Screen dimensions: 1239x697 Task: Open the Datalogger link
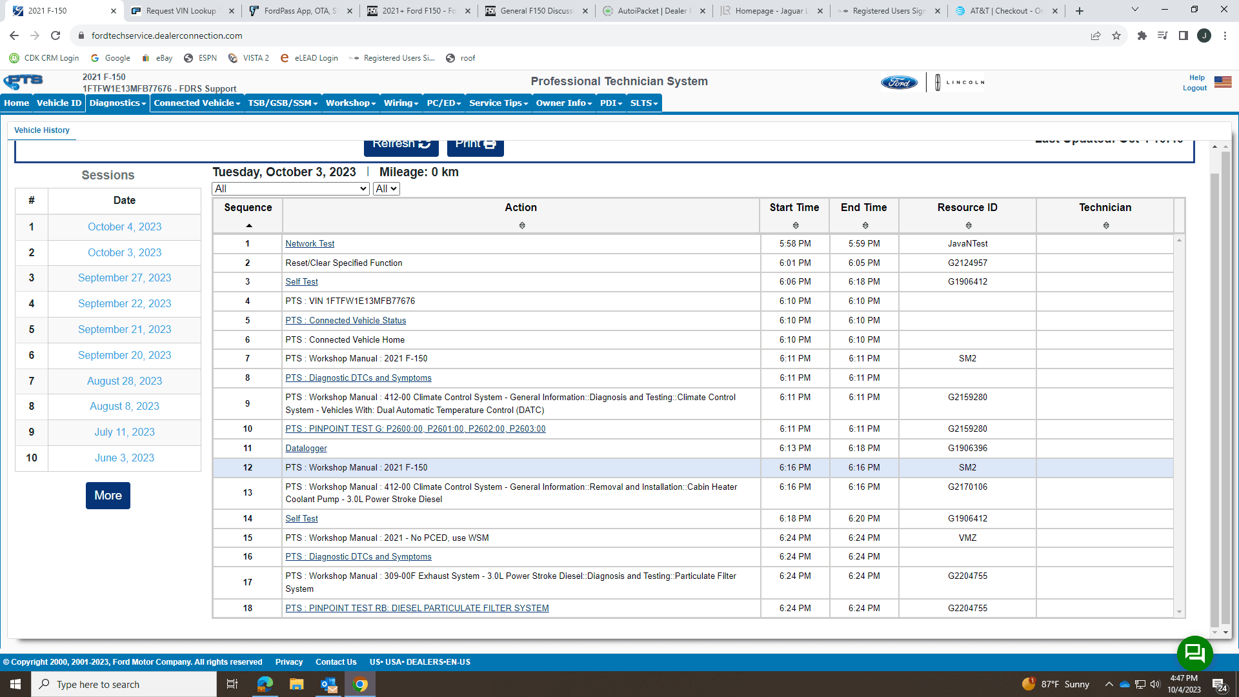[x=306, y=449]
